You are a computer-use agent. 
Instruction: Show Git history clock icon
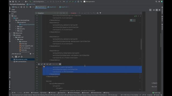78,2
